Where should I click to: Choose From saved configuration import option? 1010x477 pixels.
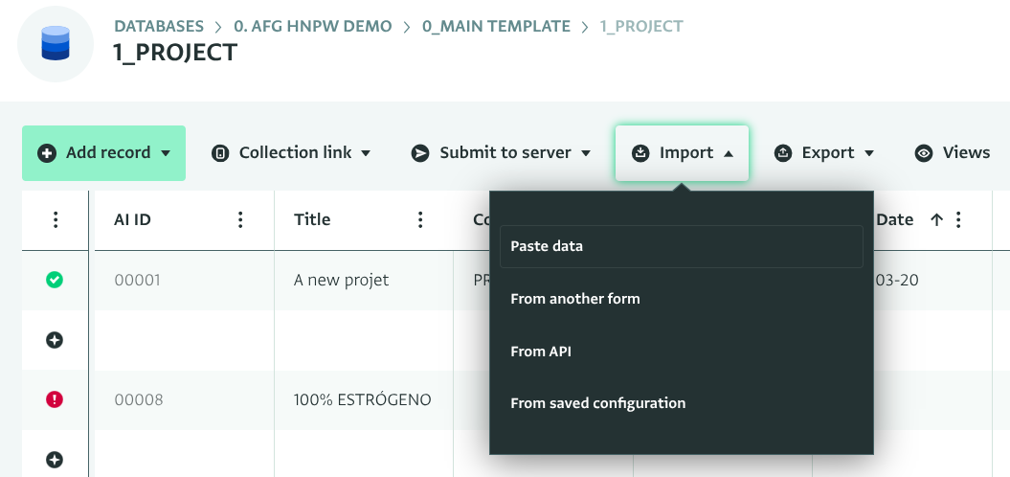click(x=682, y=403)
